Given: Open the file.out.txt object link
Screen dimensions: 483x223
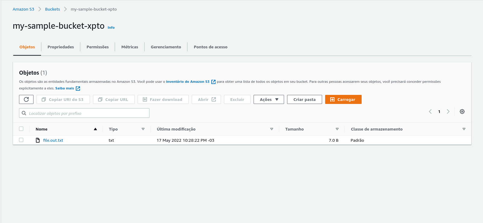Looking at the screenshot, I should 53,140.
